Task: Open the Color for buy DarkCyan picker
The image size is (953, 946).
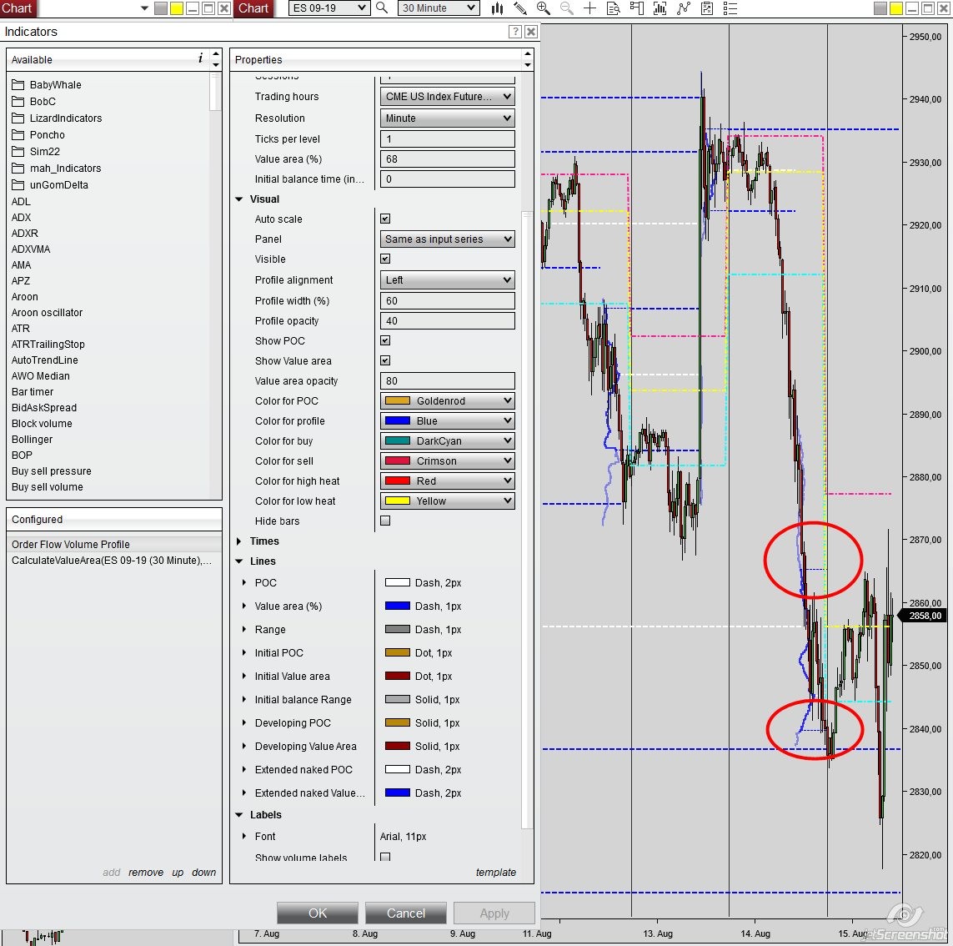Action: pyautogui.click(x=448, y=440)
